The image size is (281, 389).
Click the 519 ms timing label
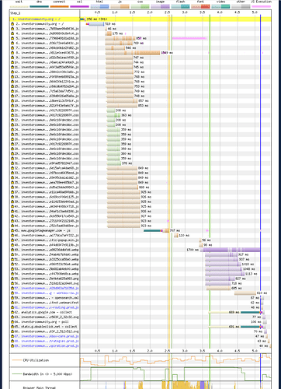tap(110, 24)
